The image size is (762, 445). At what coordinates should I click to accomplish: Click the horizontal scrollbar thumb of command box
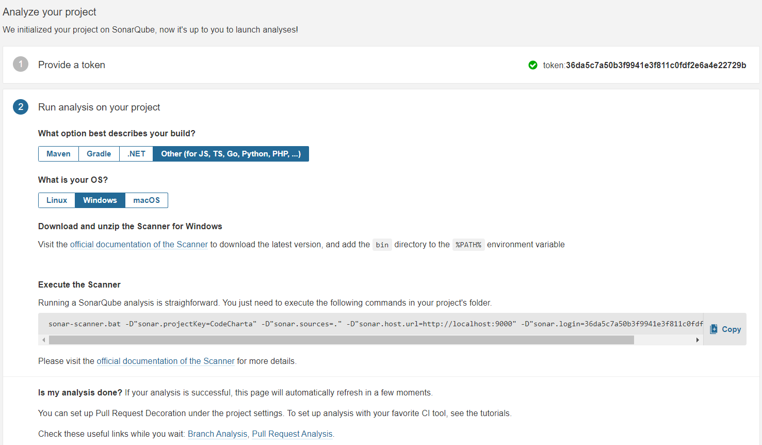(x=342, y=340)
